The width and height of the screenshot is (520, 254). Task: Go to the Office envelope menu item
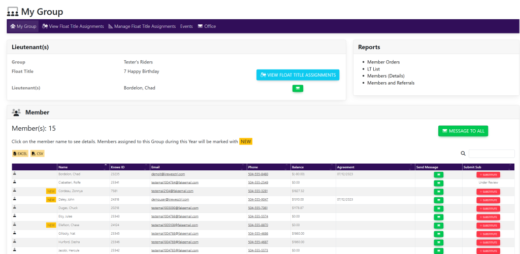click(207, 26)
